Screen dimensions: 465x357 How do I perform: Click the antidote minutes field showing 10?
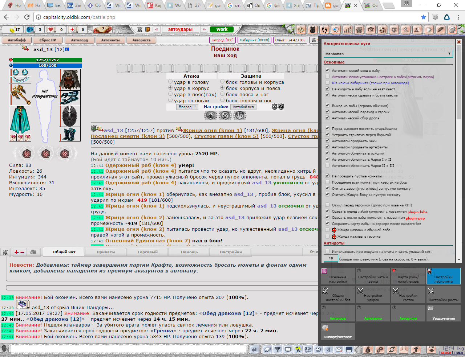(x=331, y=258)
